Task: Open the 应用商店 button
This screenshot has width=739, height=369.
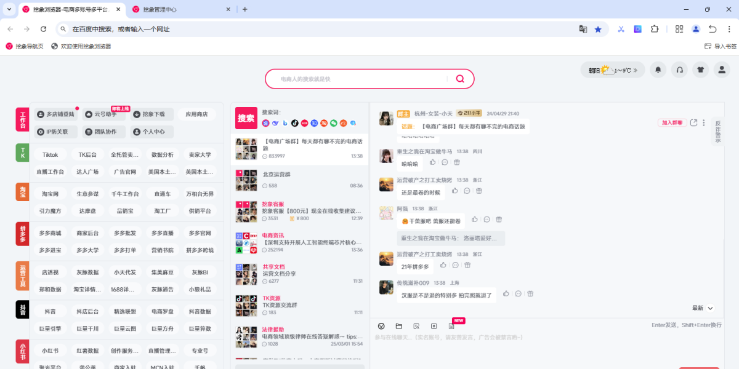Action: click(197, 114)
